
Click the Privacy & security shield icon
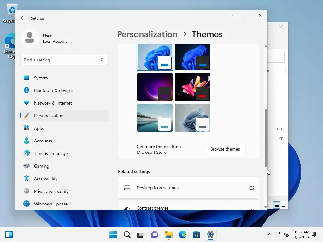(26, 191)
